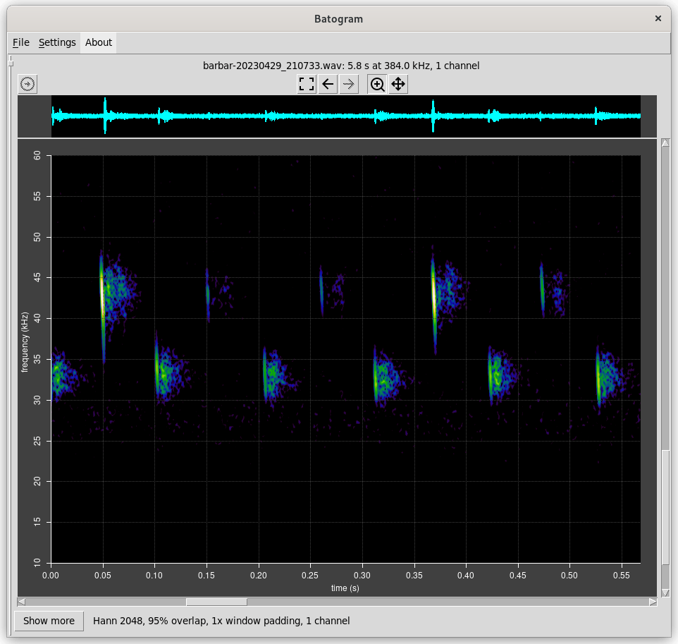Click the fit-to-view (home) icon

307,85
